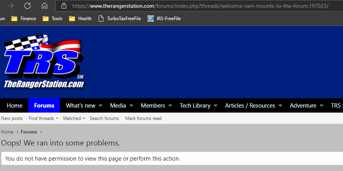Go to Home in site navigation
Screen dimensions: 343x171
click(14, 106)
